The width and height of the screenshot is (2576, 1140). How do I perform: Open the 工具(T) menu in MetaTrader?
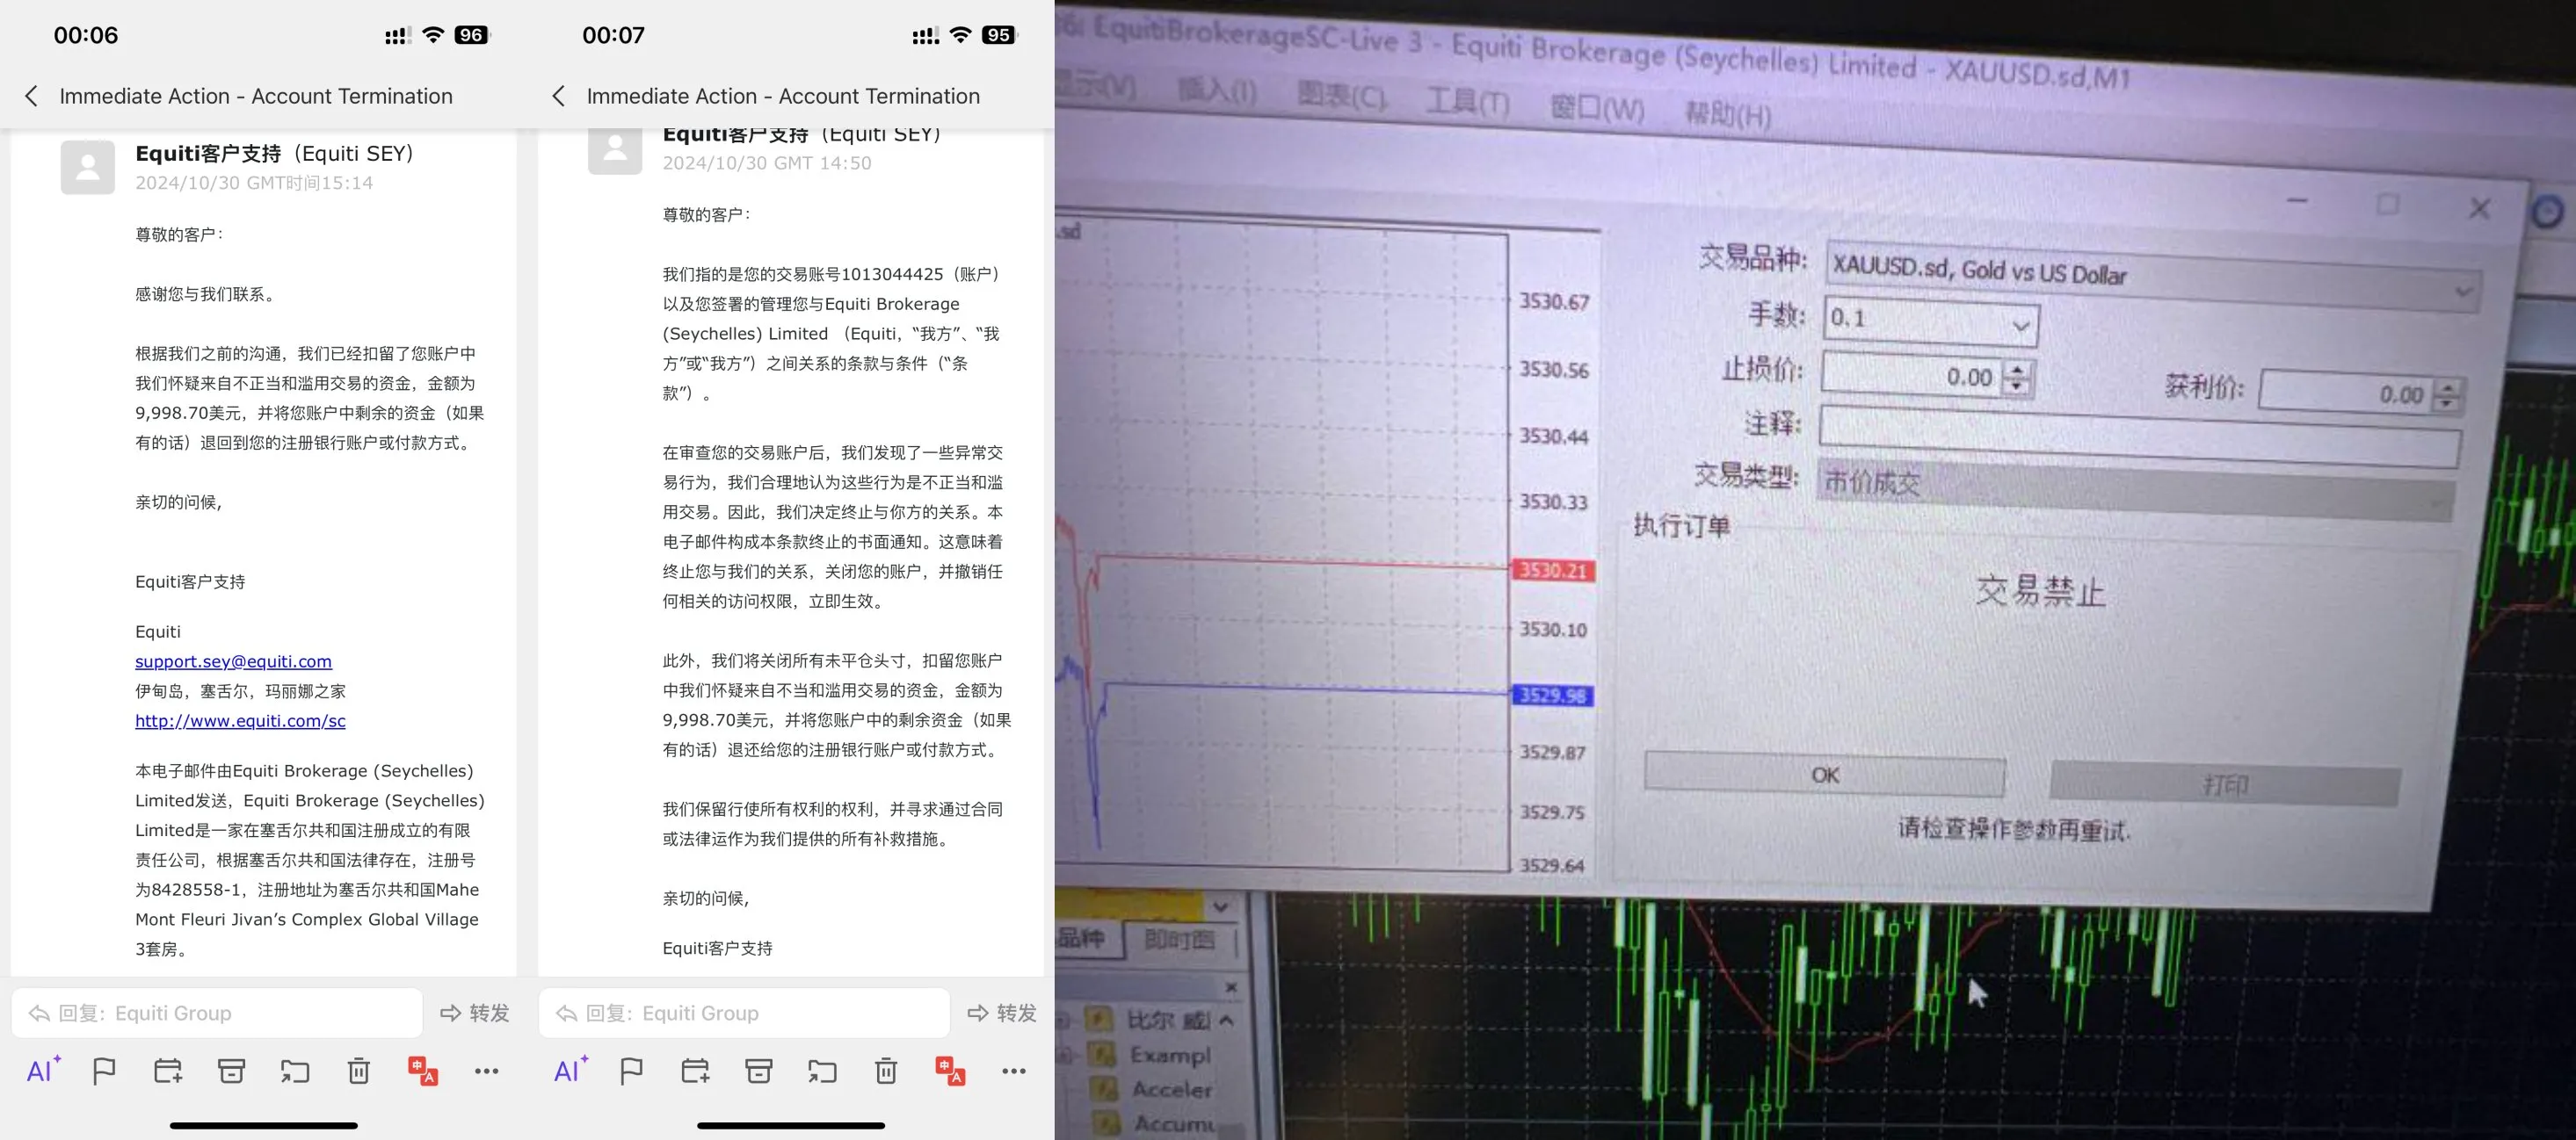[x=1467, y=101]
